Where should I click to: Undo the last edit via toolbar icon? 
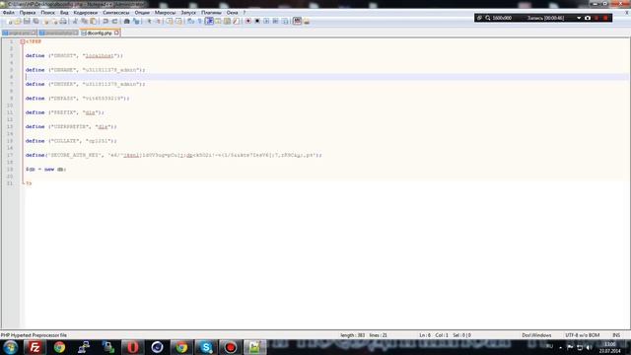click(105, 21)
